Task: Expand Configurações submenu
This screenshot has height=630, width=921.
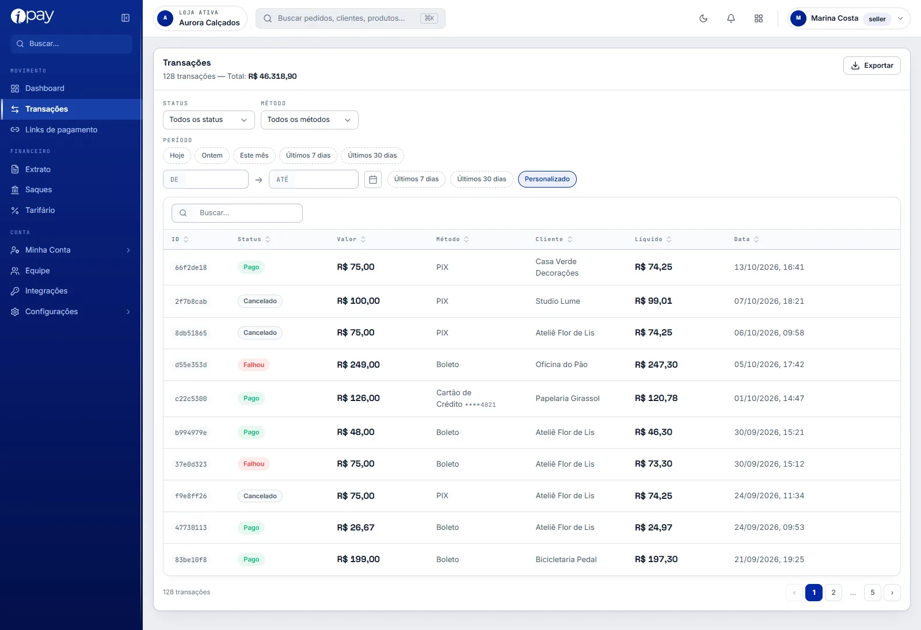Action: click(x=128, y=312)
